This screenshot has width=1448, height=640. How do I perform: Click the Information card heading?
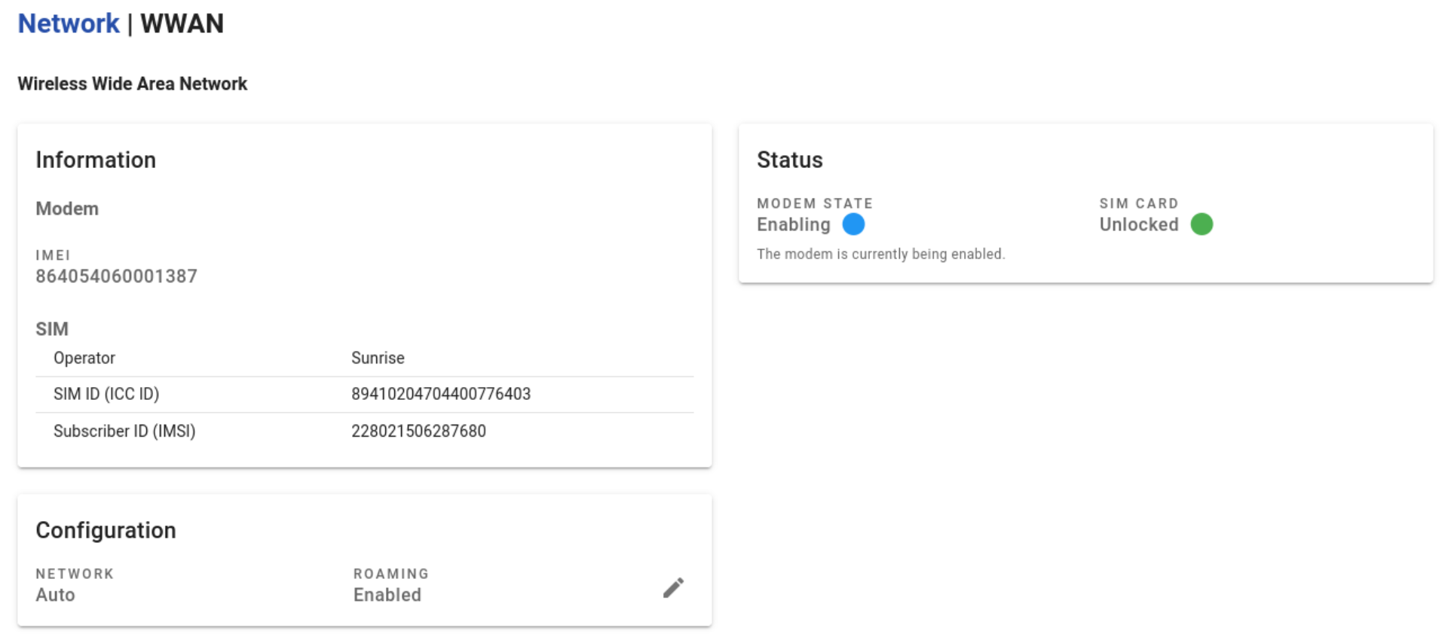click(96, 160)
